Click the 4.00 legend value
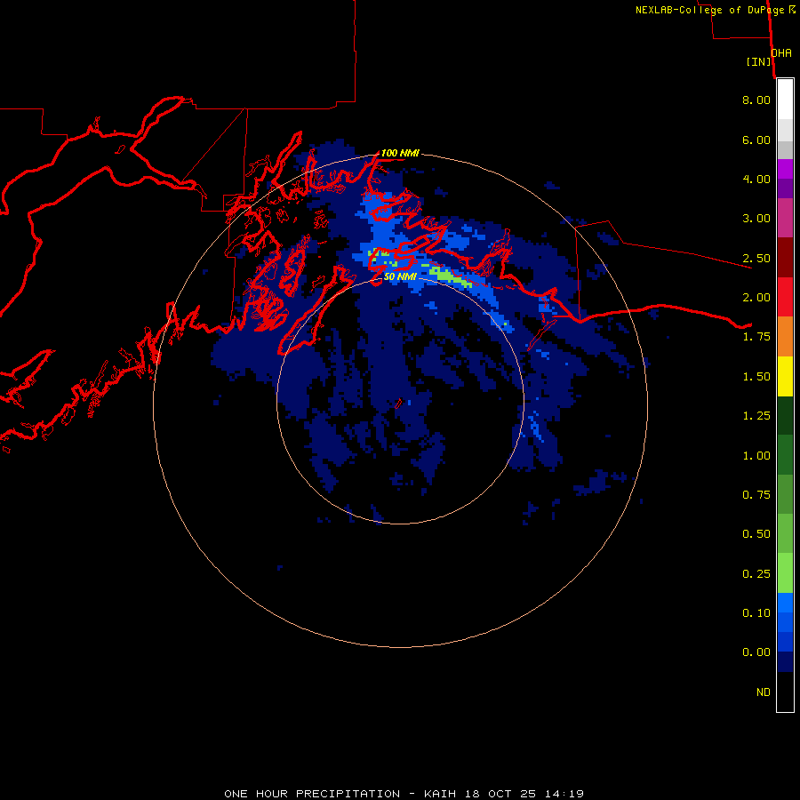The height and width of the screenshot is (800, 800). pos(756,179)
